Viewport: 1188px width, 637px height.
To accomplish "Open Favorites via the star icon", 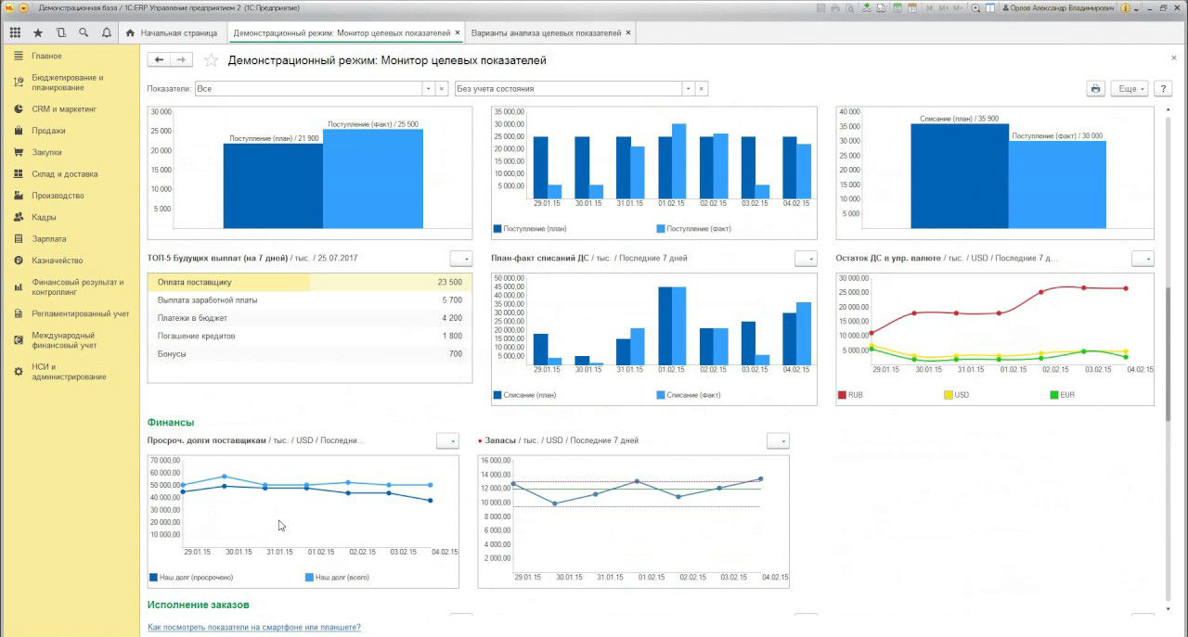I will 38,32.
